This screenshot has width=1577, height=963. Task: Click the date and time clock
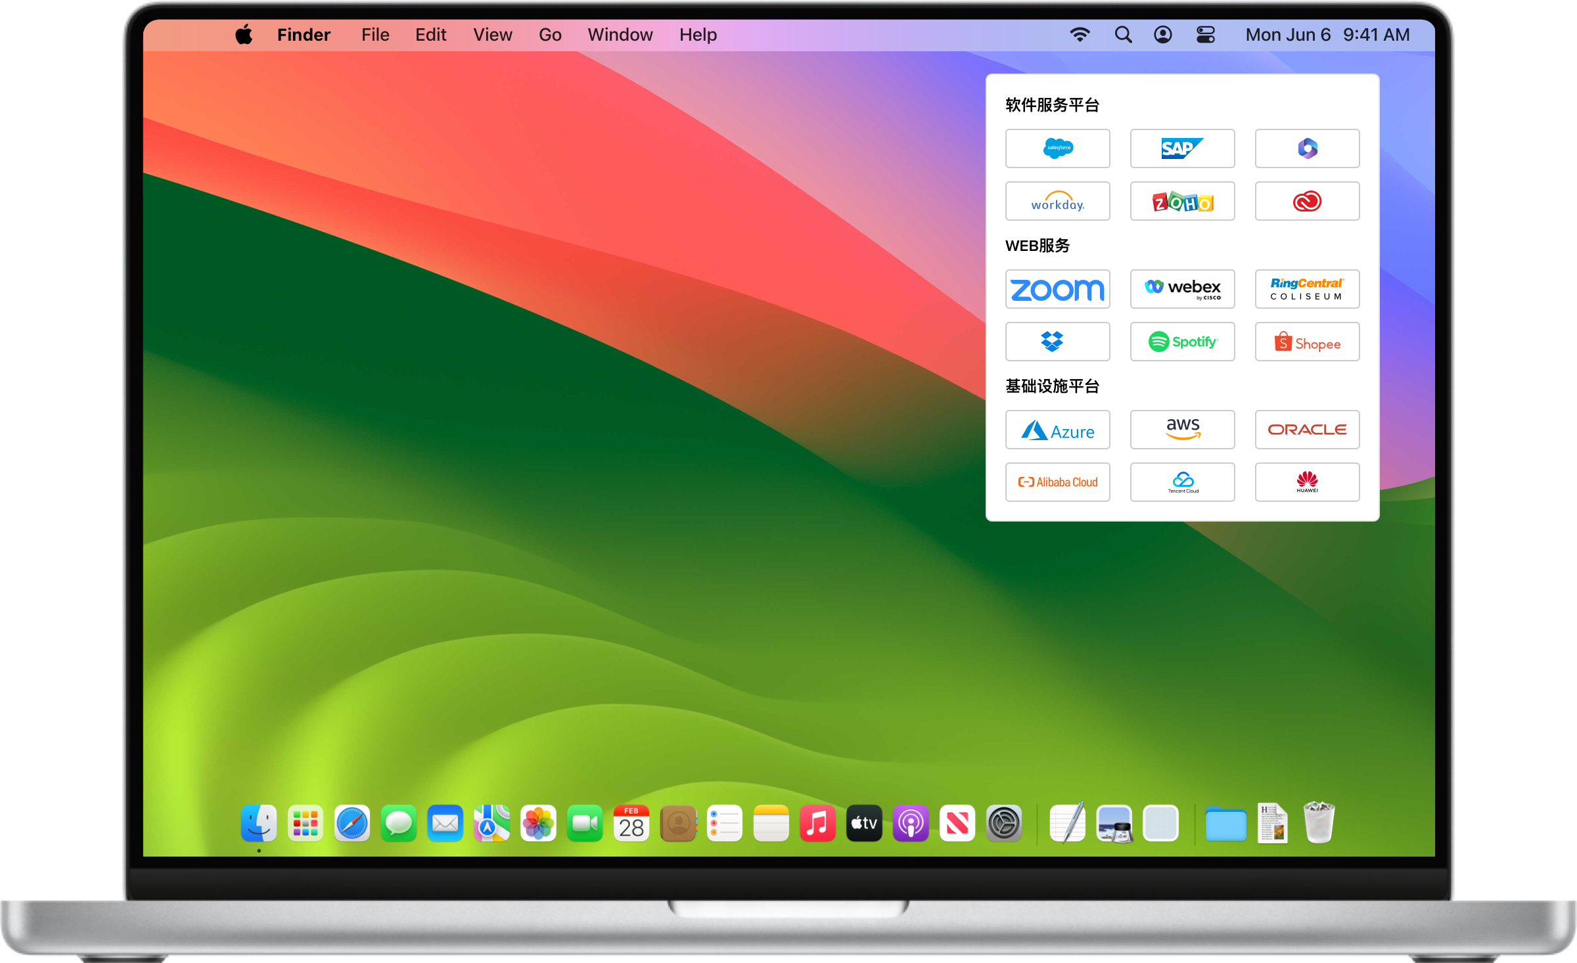[1327, 35]
